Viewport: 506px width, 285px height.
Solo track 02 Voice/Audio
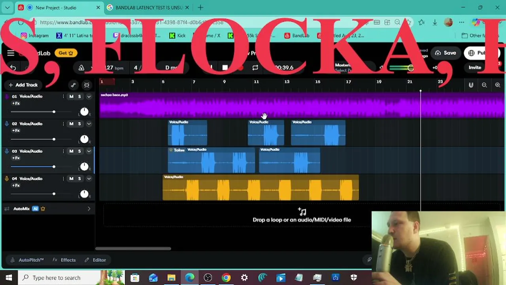click(79, 124)
